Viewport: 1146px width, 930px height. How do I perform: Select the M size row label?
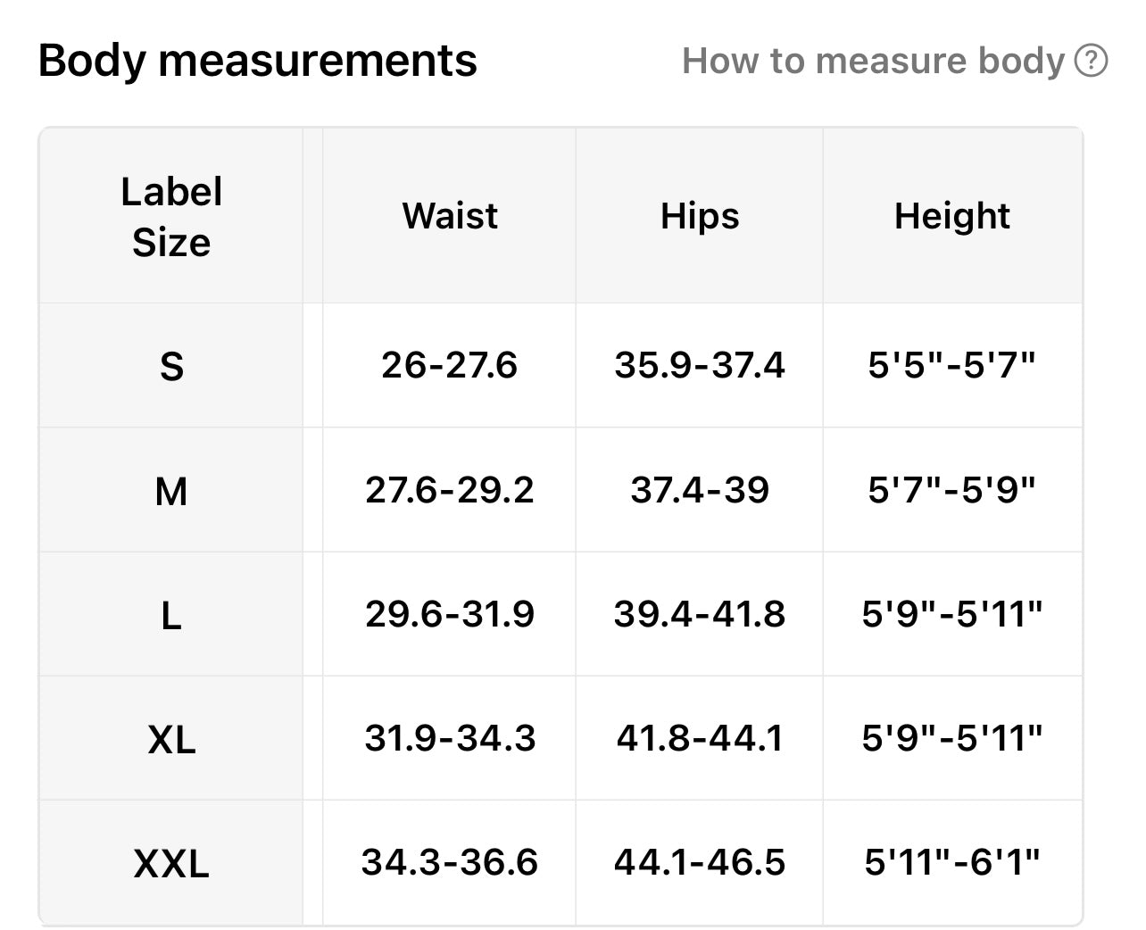(171, 491)
